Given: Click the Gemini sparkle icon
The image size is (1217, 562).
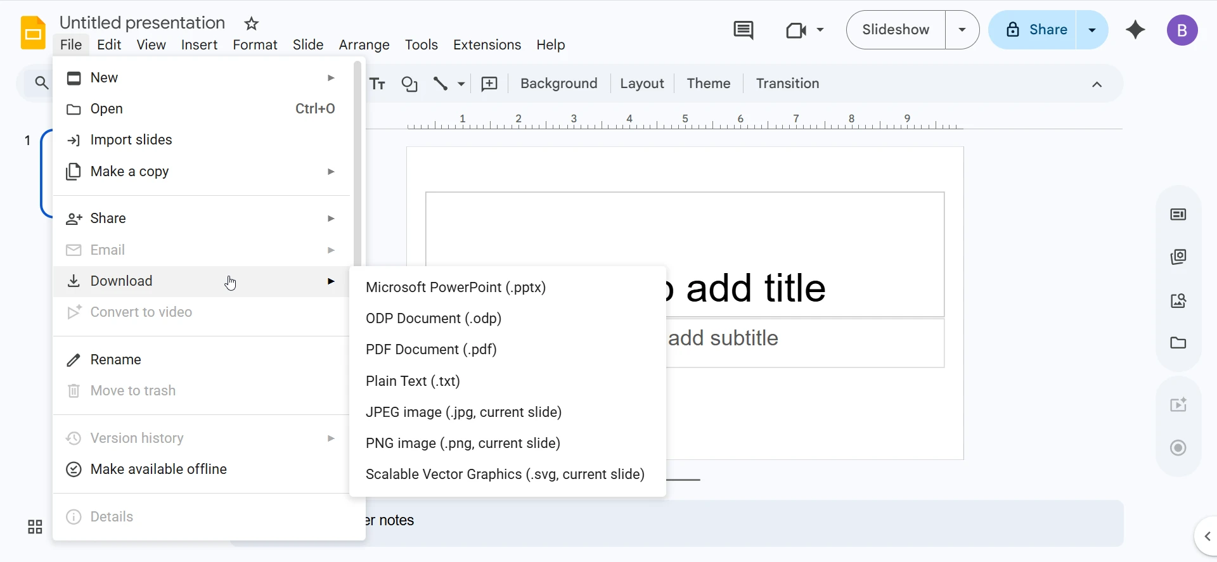Looking at the screenshot, I should 1135,30.
